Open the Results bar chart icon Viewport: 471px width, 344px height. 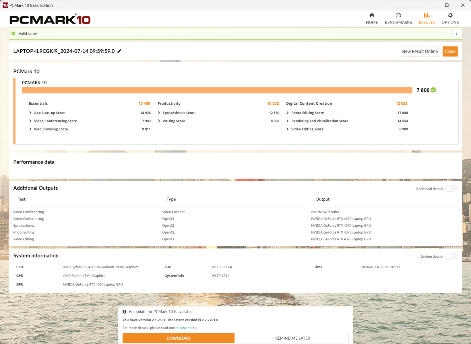tap(427, 15)
